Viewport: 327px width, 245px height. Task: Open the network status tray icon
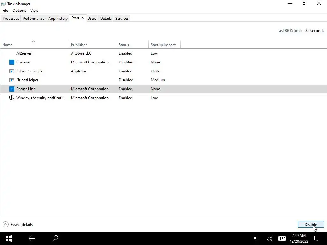pos(257,239)
